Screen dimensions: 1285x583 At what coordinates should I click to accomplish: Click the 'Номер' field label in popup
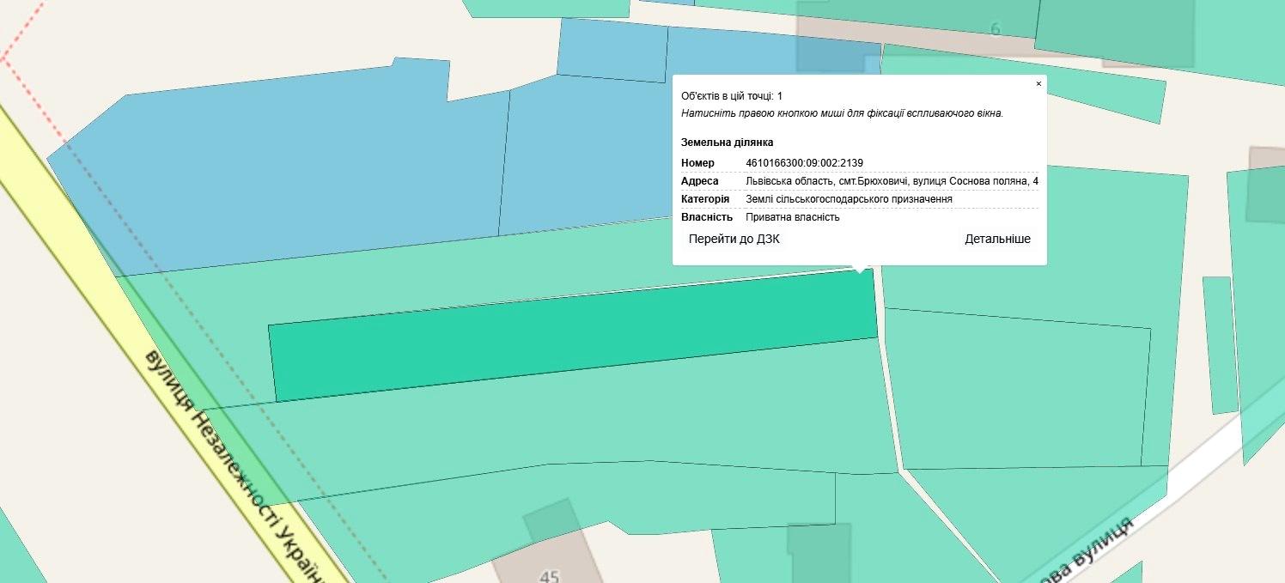(x=697, y=163)
